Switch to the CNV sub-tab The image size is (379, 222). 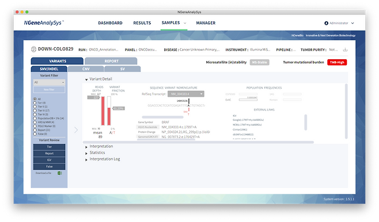(86, 69)
